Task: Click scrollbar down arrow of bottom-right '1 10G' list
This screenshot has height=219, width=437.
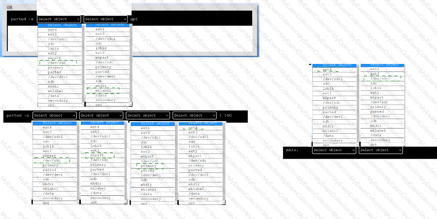Action: coord(223,203)
